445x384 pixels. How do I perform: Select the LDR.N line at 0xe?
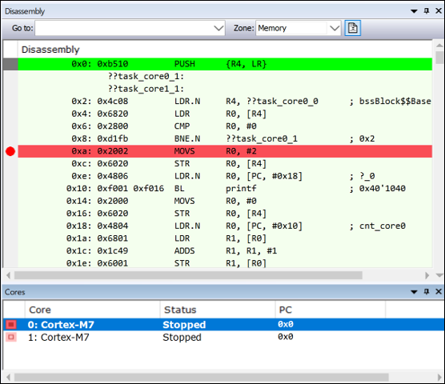point(225,176)
